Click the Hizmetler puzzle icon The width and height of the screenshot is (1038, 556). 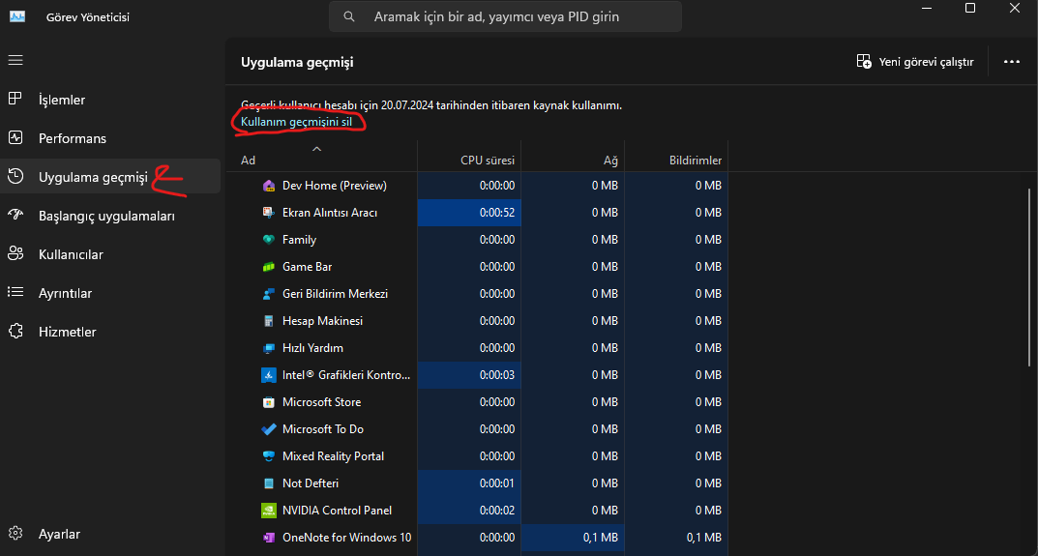click(15, 331)
